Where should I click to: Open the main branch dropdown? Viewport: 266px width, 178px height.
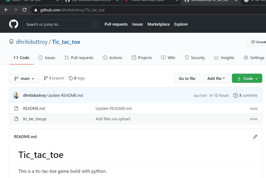[x=24, y=78]
